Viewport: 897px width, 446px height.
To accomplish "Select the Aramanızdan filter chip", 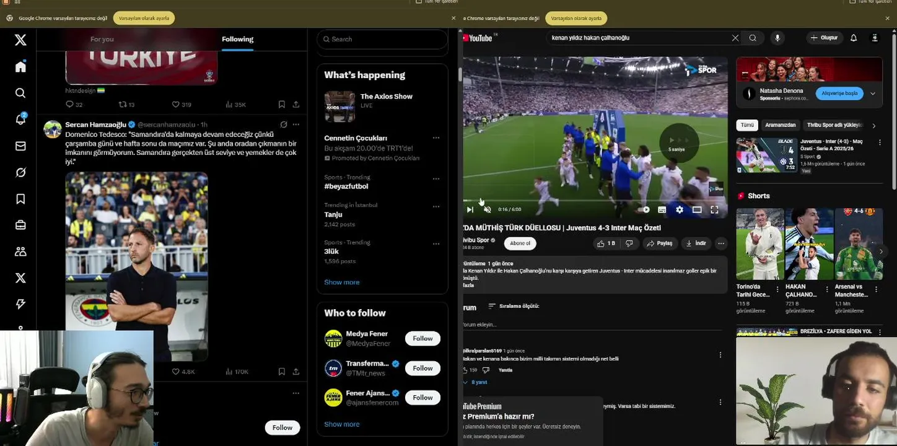I will (780, 125).
